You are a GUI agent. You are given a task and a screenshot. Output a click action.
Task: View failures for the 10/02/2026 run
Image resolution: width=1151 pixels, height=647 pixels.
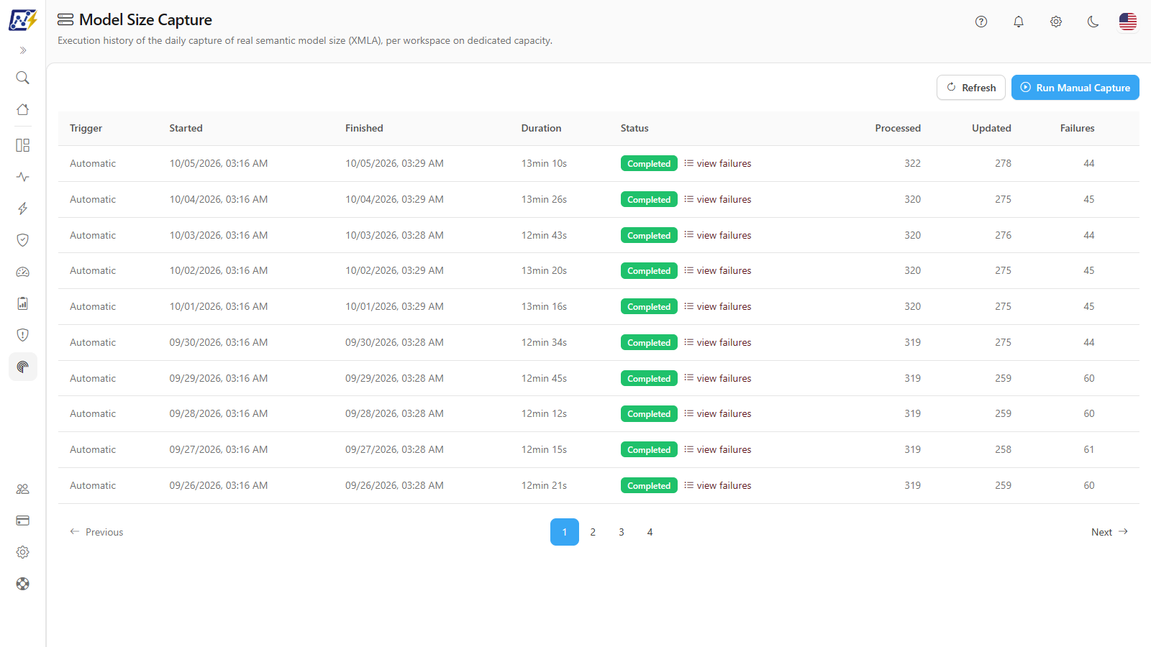click(x=718, y=270)
